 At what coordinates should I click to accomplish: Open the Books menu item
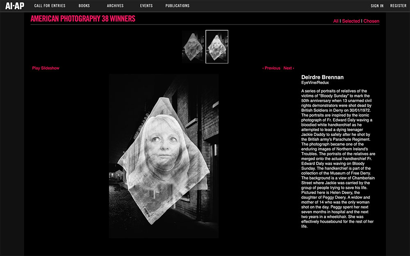click(x=84, y=6)
